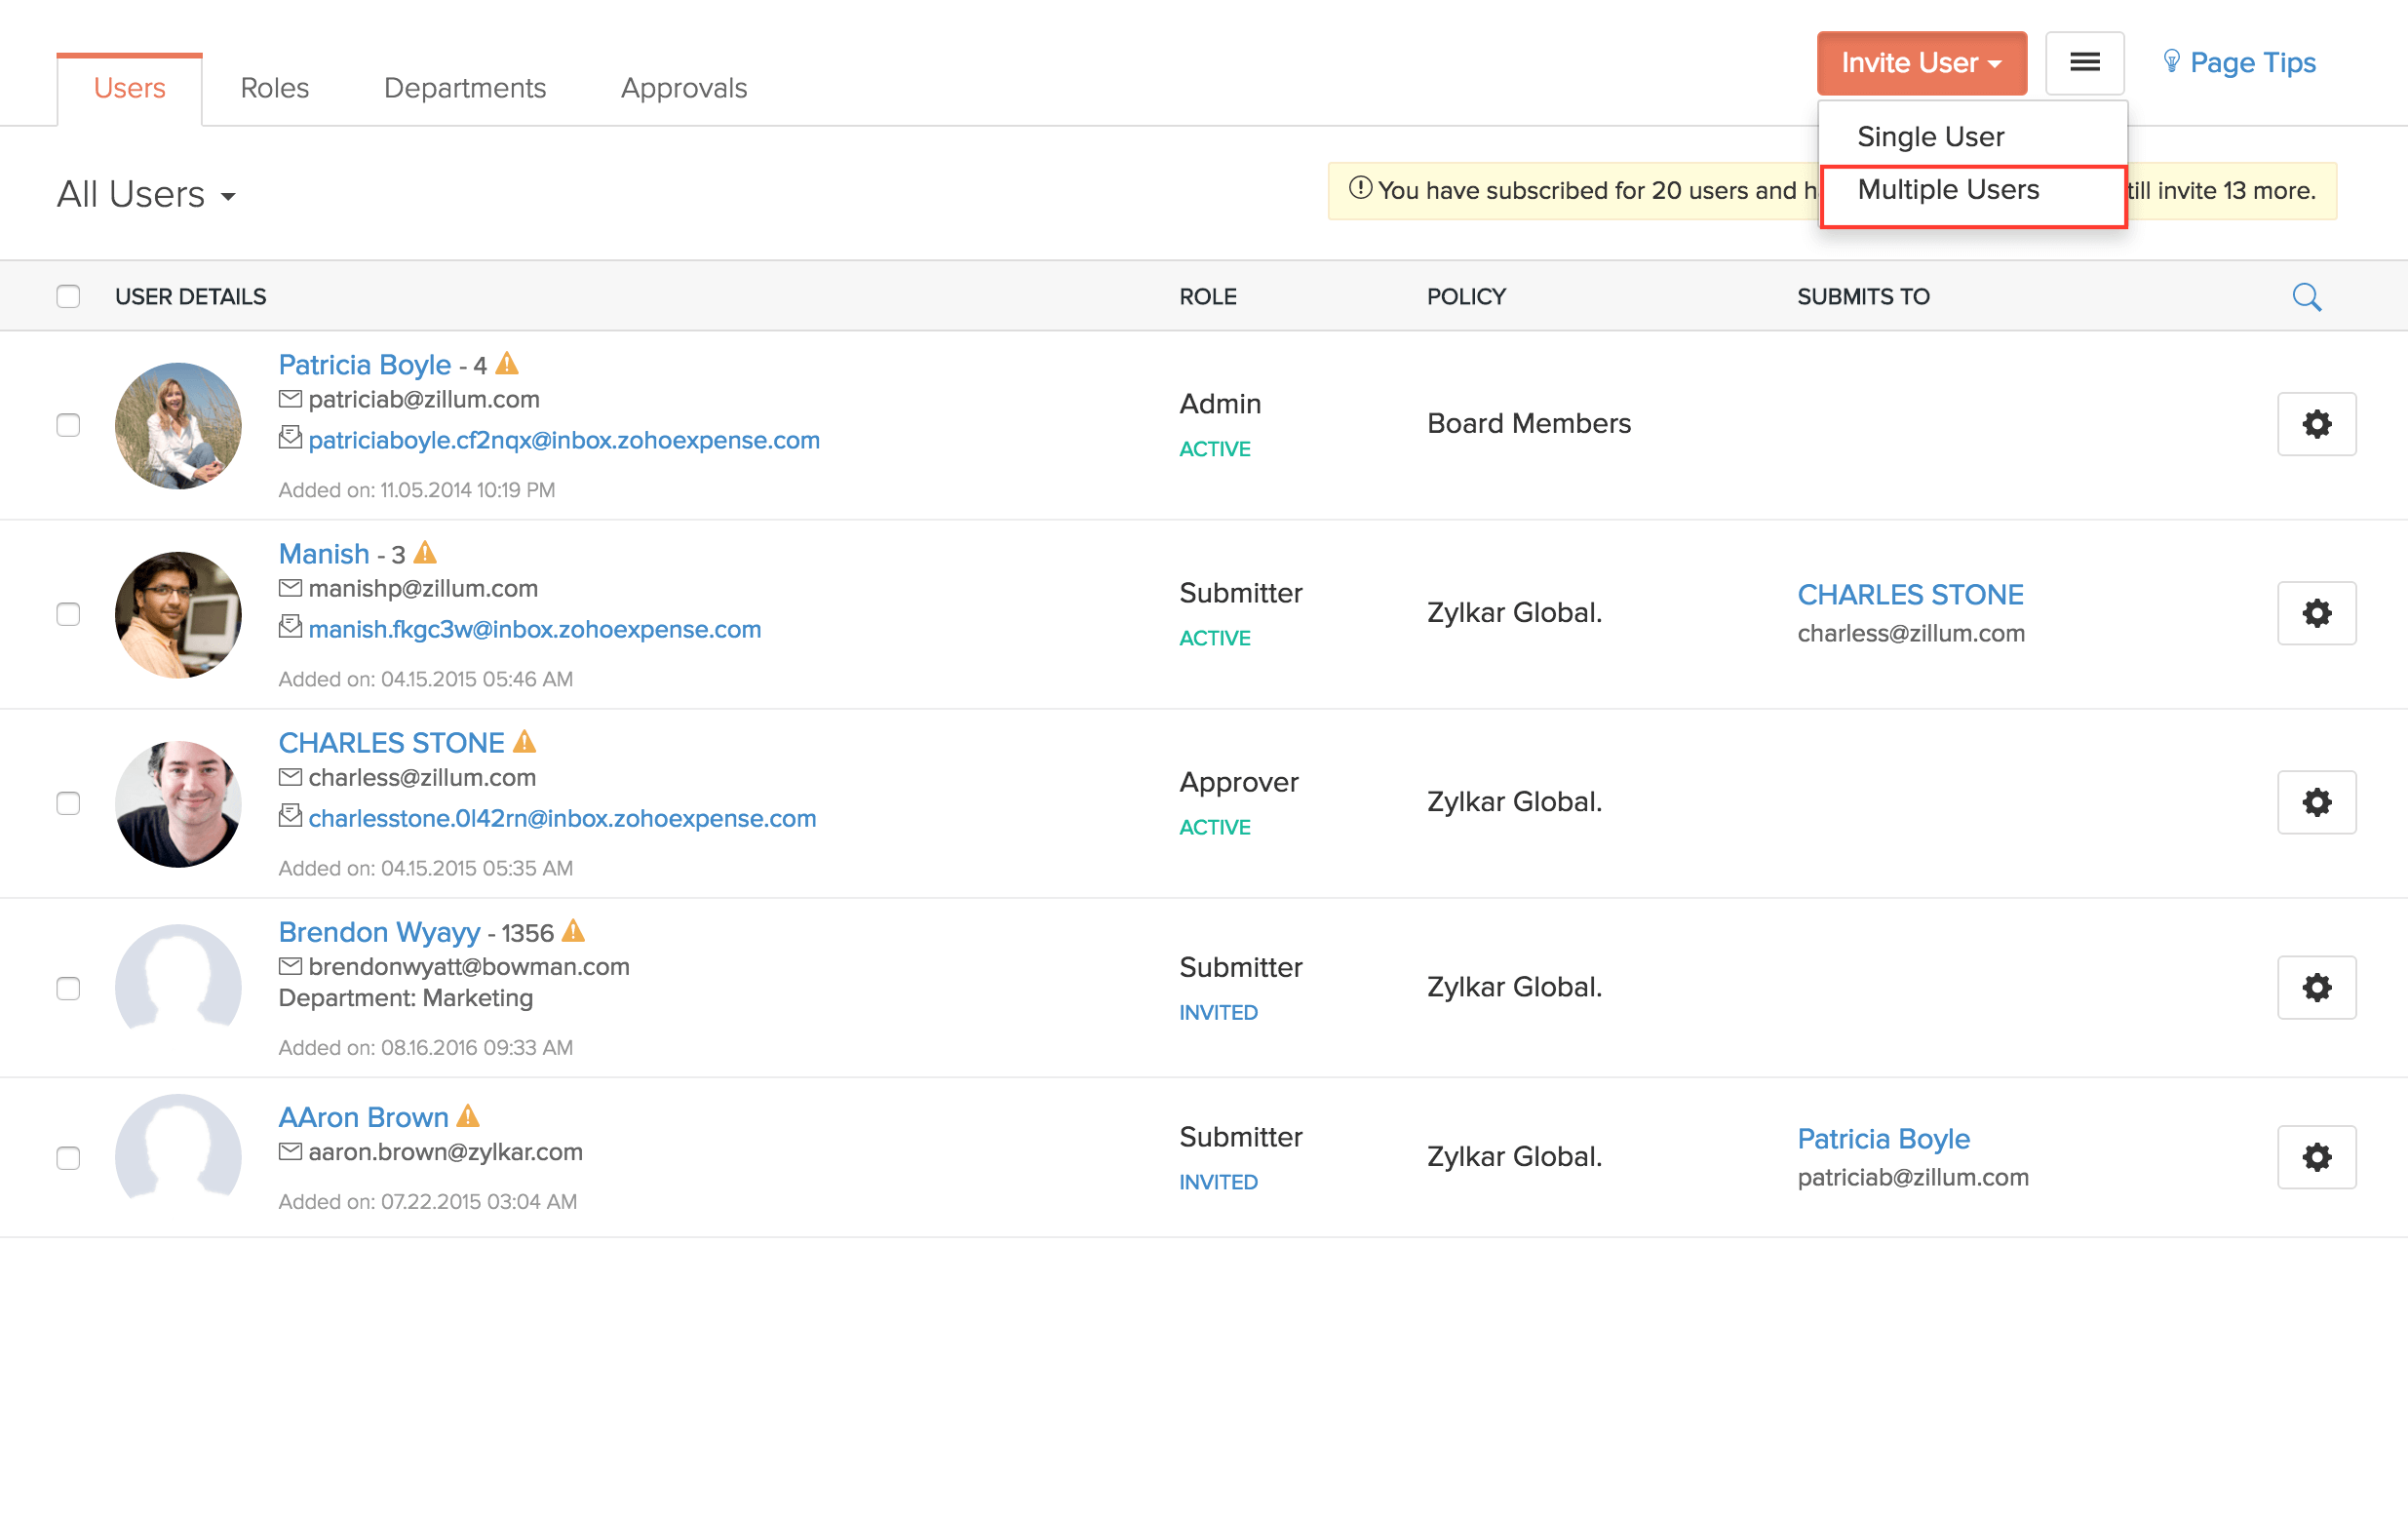The height and width of the screenshot is (1517, 2408).
Task: Open settings gear on AAron Brown's row
Action: click(2317, 1157)
